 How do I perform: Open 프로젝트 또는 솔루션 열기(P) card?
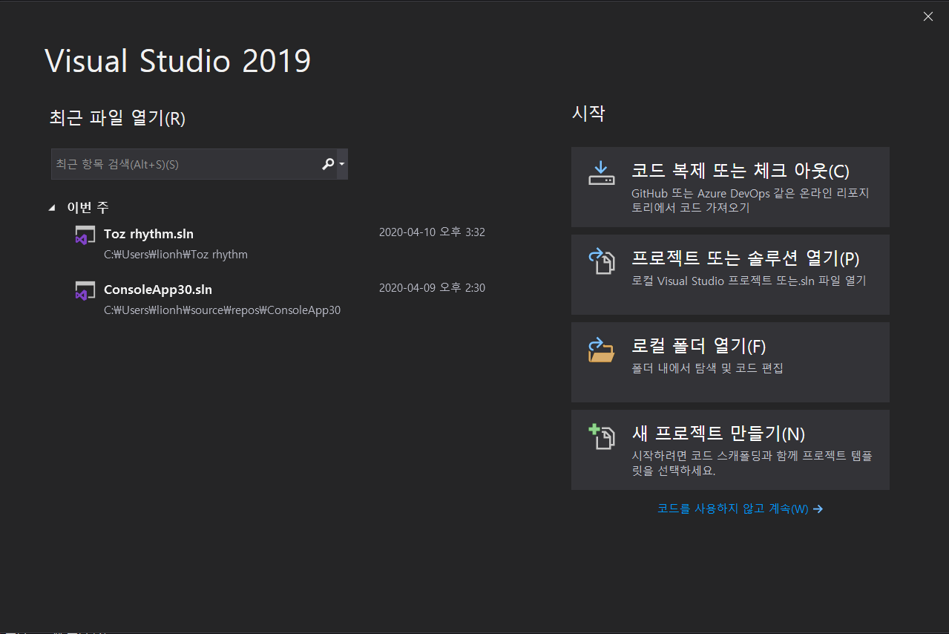point(730,275)
